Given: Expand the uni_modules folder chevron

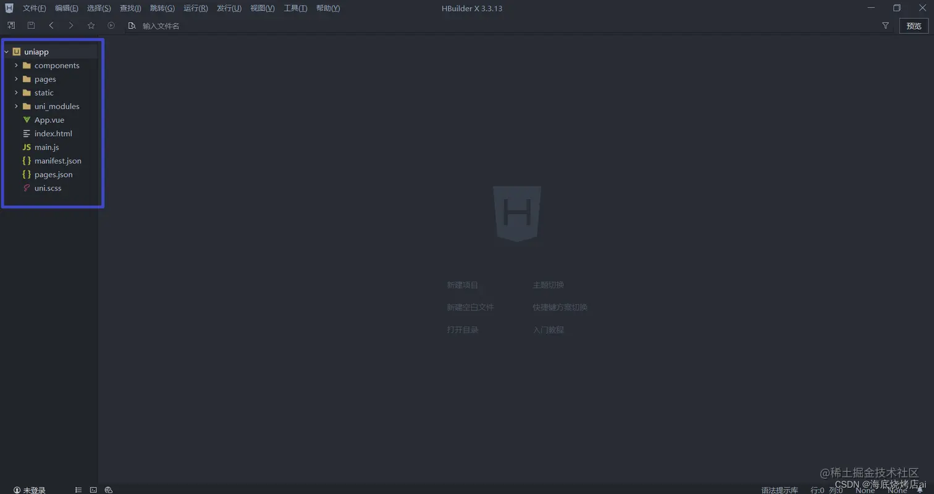Looking at the screenshot, I should coord(16,106).
